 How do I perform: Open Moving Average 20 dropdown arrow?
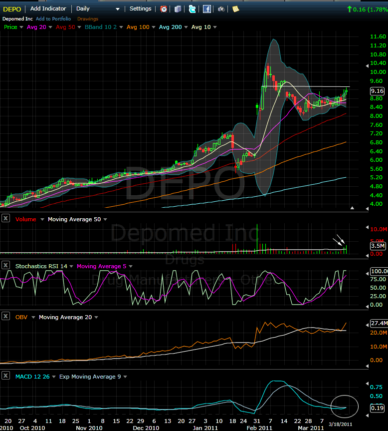click(96, 317)
